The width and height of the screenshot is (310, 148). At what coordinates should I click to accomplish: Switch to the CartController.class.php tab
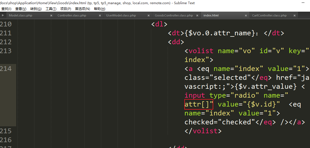pyautogui.click(x=269, y=16)
